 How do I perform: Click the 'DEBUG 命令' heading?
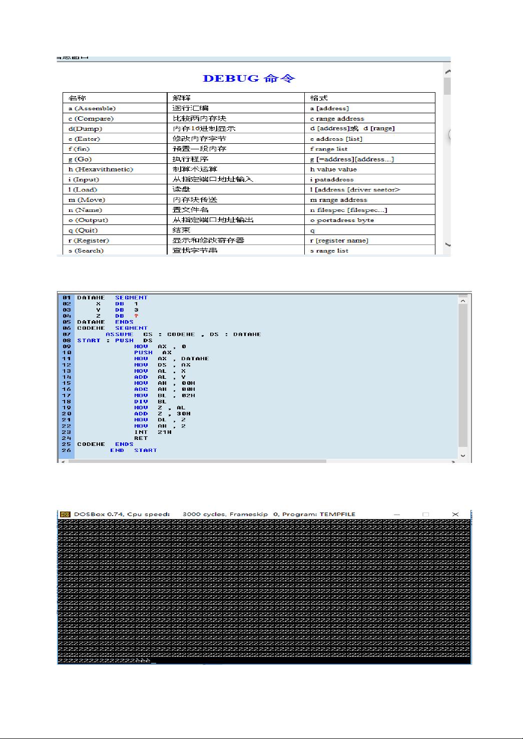(249, 78)
